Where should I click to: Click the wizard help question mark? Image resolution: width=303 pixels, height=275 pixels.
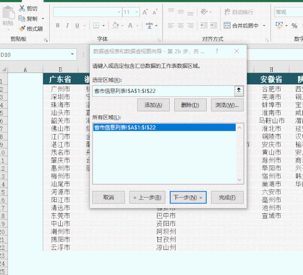[217, 51]
